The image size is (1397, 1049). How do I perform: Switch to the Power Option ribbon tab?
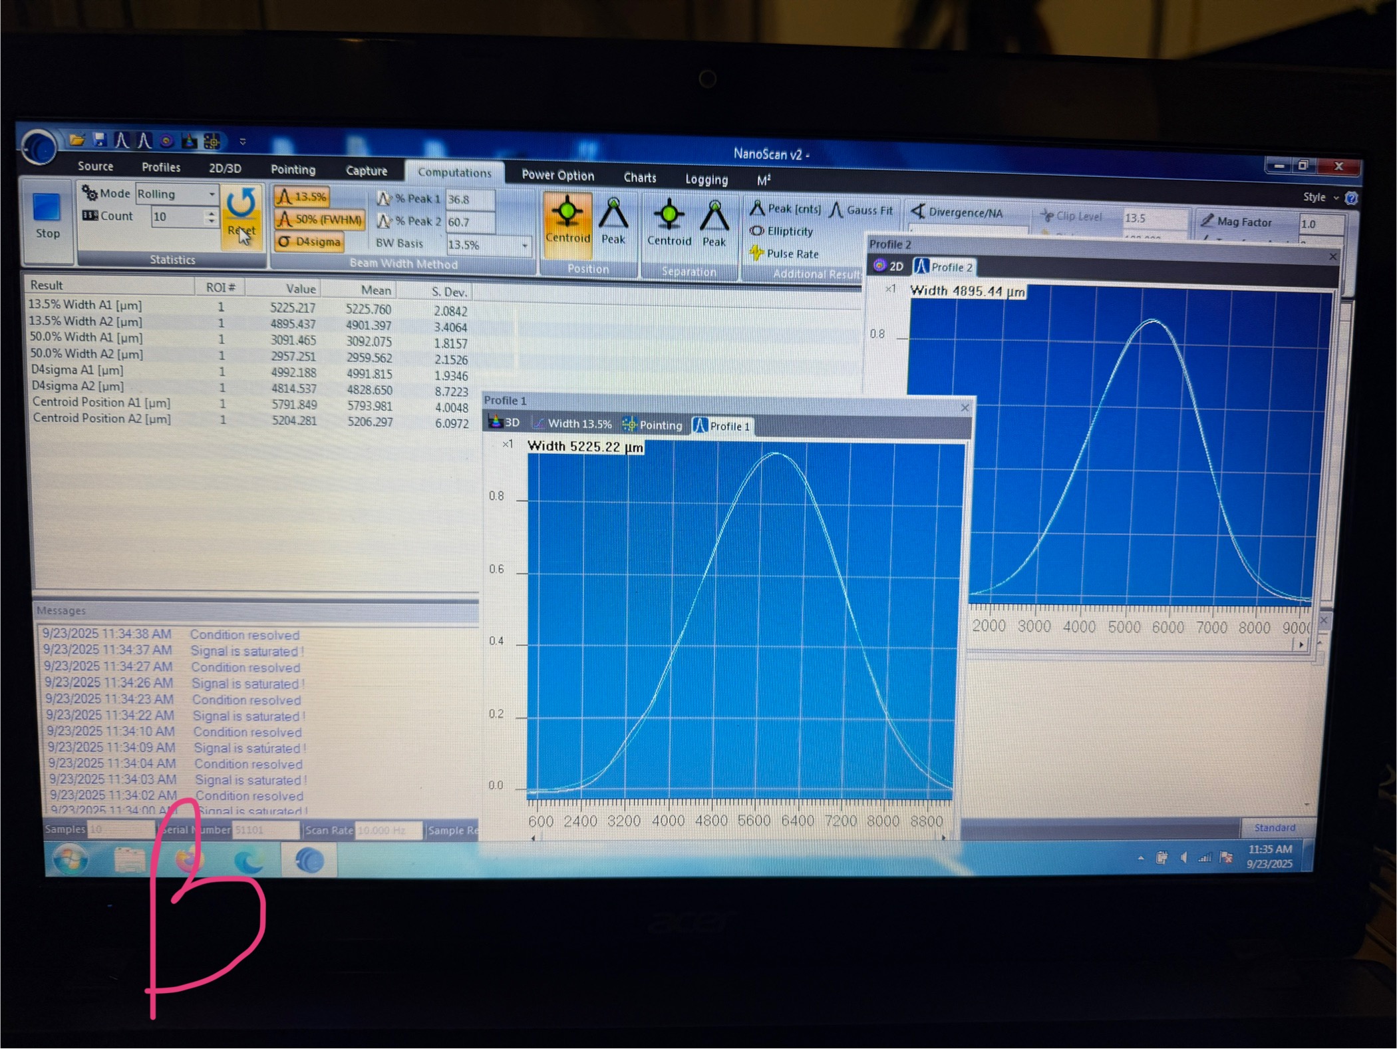[557, 175]
